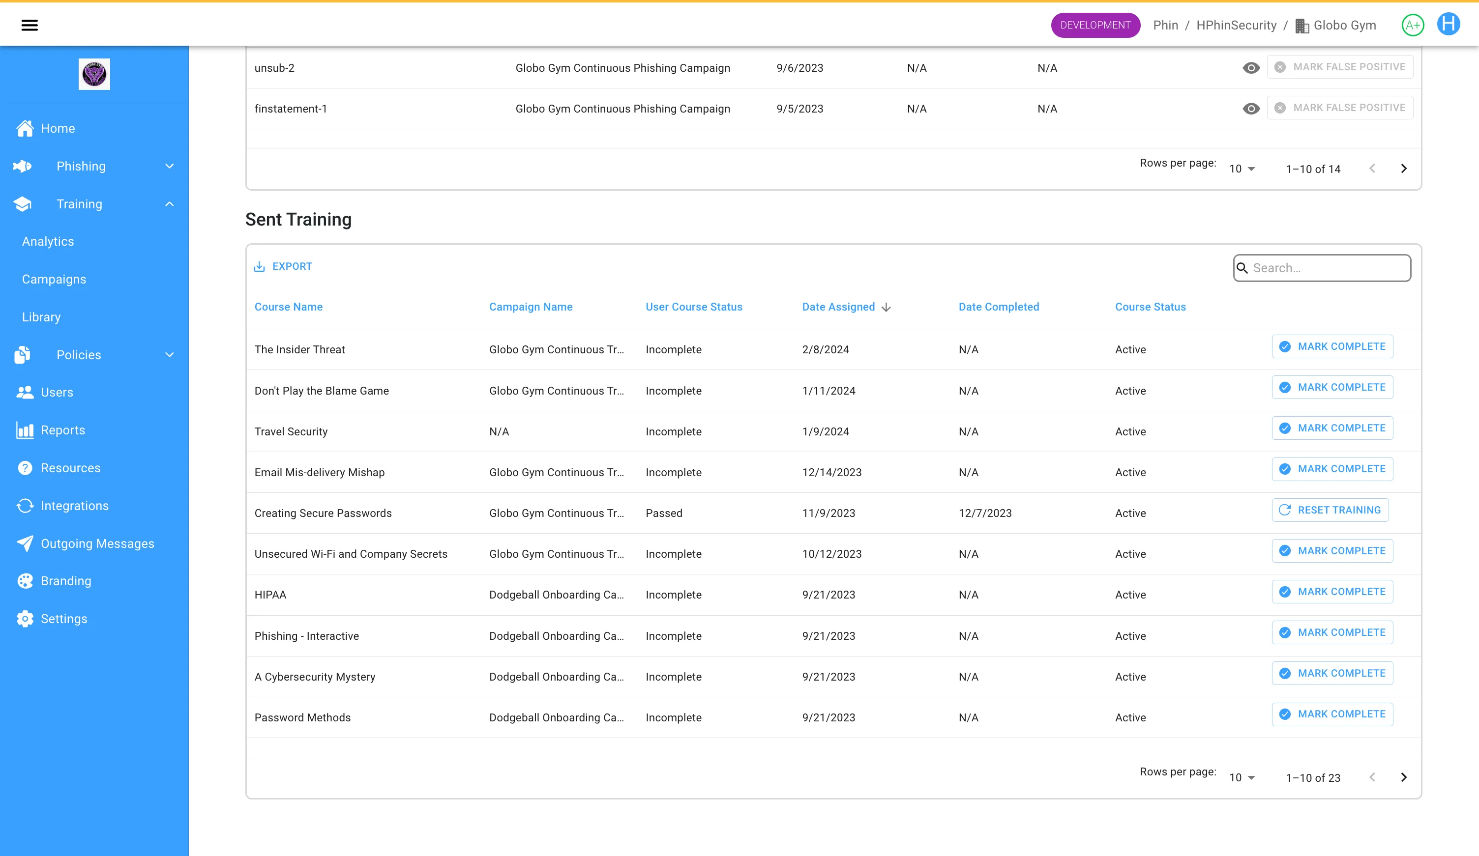Open Branding palette icon
The image size is (1479, 856).
coord(25,581)
